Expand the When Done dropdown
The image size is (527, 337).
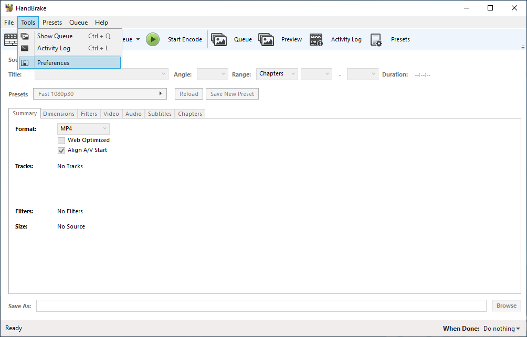pyautogui.click(x=502, y=329)
